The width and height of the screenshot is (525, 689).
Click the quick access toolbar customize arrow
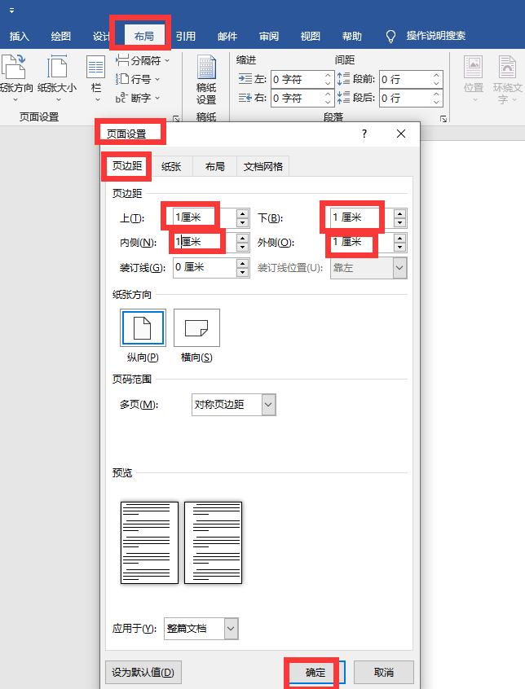coord(11,11)
